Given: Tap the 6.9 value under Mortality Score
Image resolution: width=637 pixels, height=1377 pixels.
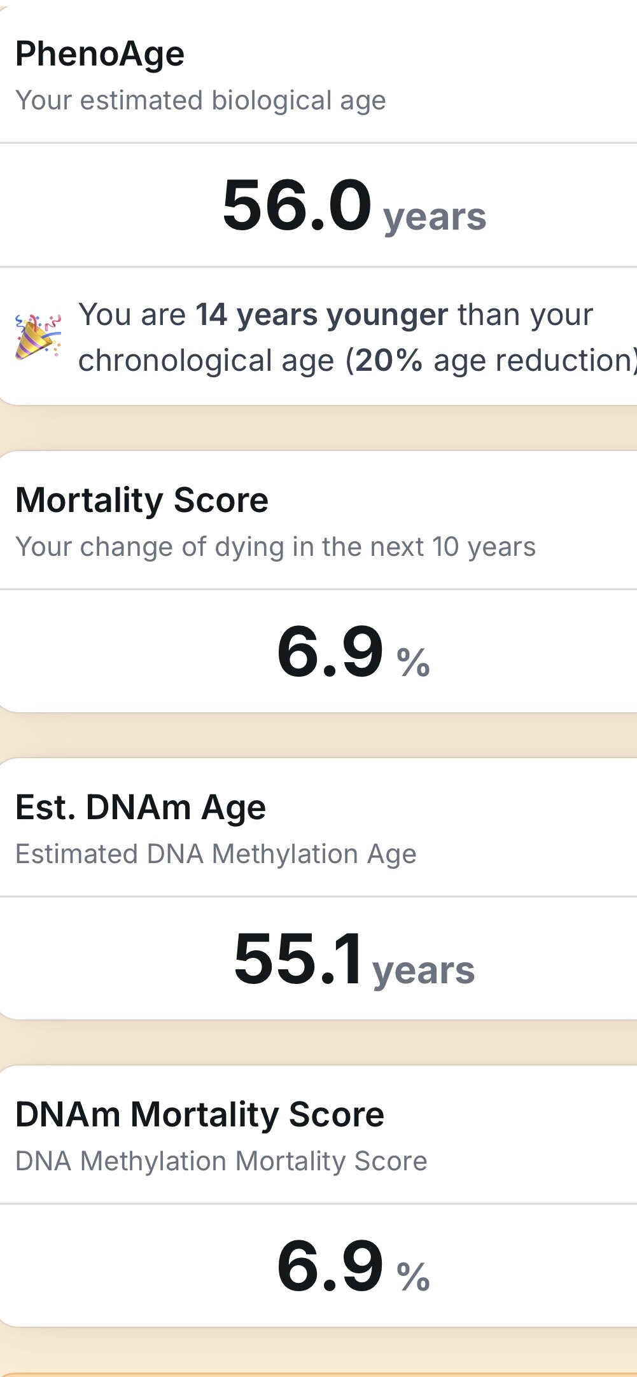Looking at the screenshot, I should click(x=330, y=652).
